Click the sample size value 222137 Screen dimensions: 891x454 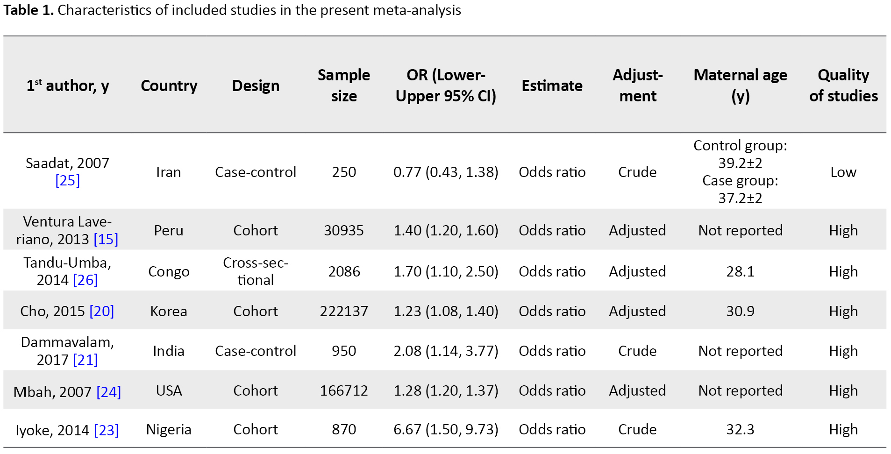(x=344, y=312)
